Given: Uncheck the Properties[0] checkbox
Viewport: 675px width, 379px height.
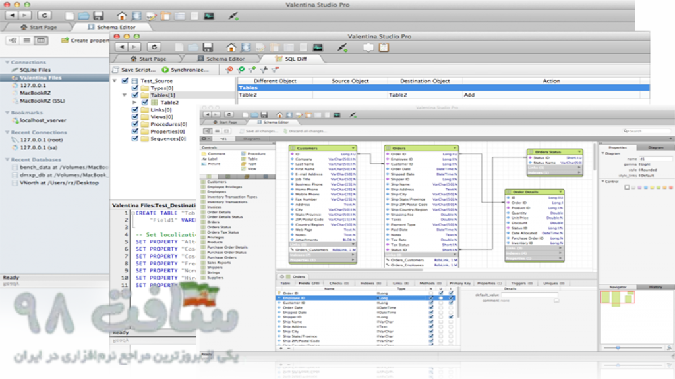Looking at the screenshot, I should (x=135, y=131).
